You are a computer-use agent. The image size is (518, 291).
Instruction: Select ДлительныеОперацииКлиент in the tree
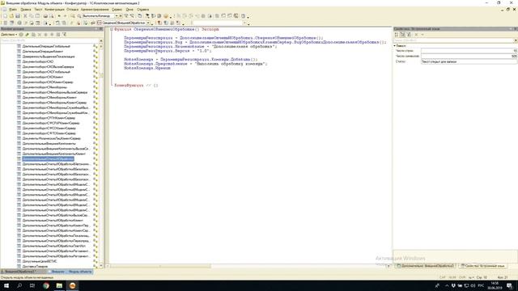(x=43, y=52)
